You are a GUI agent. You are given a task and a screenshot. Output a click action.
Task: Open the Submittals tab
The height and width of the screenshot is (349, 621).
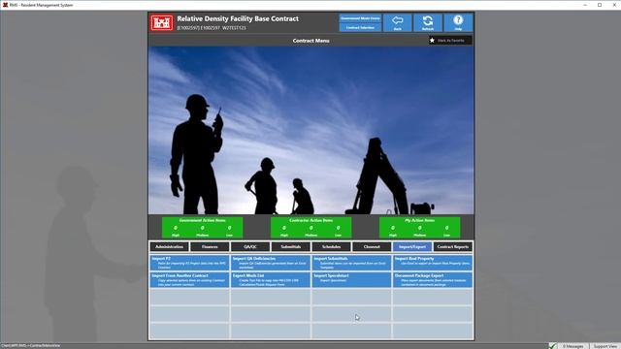[x=291, y=247]
